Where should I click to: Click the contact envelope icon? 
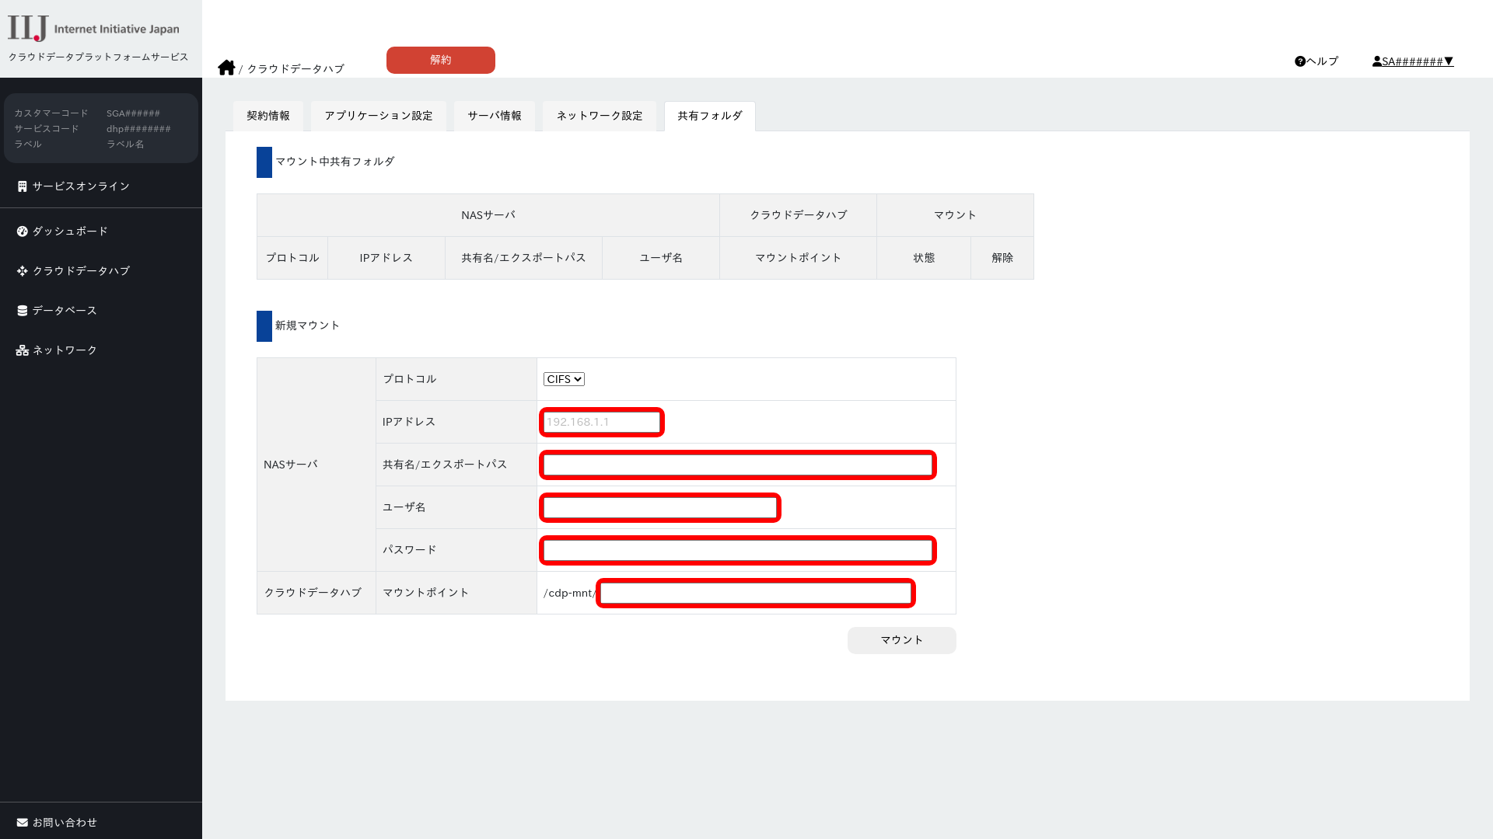[x=22, y=823]
